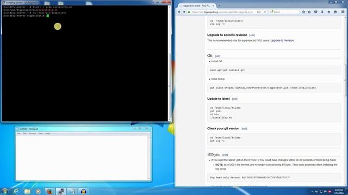Open Windows Explorer from taskbar
348x195 pixels.
click(27, 191)
